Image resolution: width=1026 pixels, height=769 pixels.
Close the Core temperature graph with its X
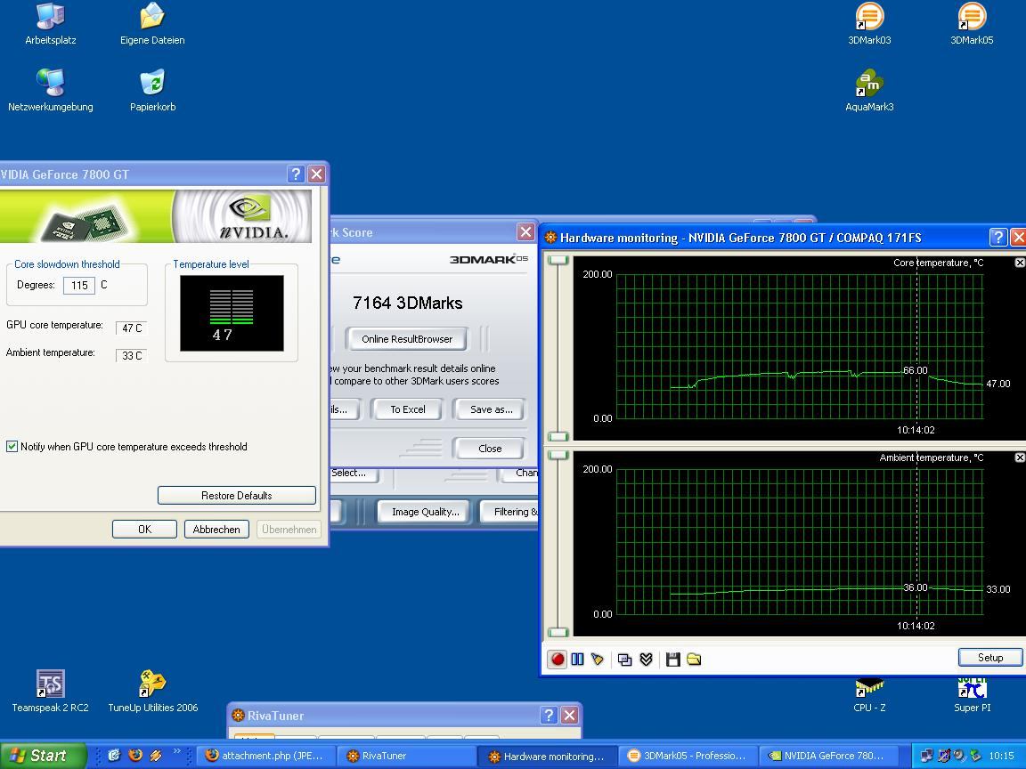(1020, 263)
